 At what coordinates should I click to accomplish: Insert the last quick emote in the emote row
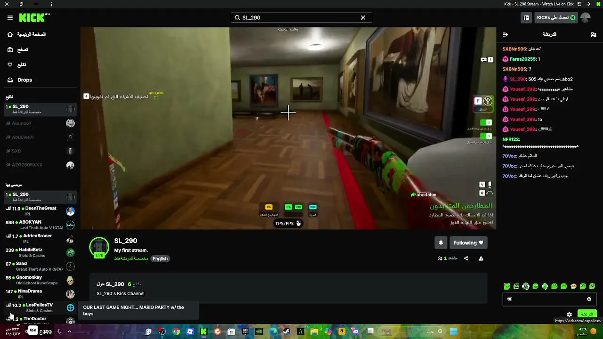592,286
